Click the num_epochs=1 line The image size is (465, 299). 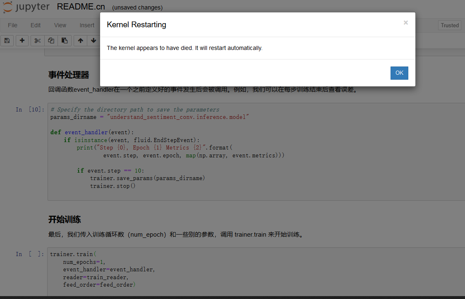pyautogui.click(x=84, y=262)
